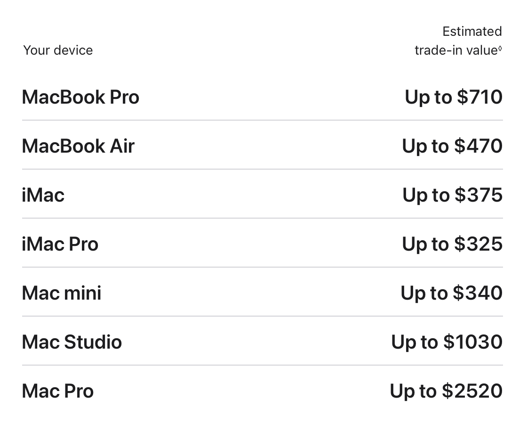Click the MacBook Pro device name
The width and height of the screenshot is (527, 424).
point(80,97)
